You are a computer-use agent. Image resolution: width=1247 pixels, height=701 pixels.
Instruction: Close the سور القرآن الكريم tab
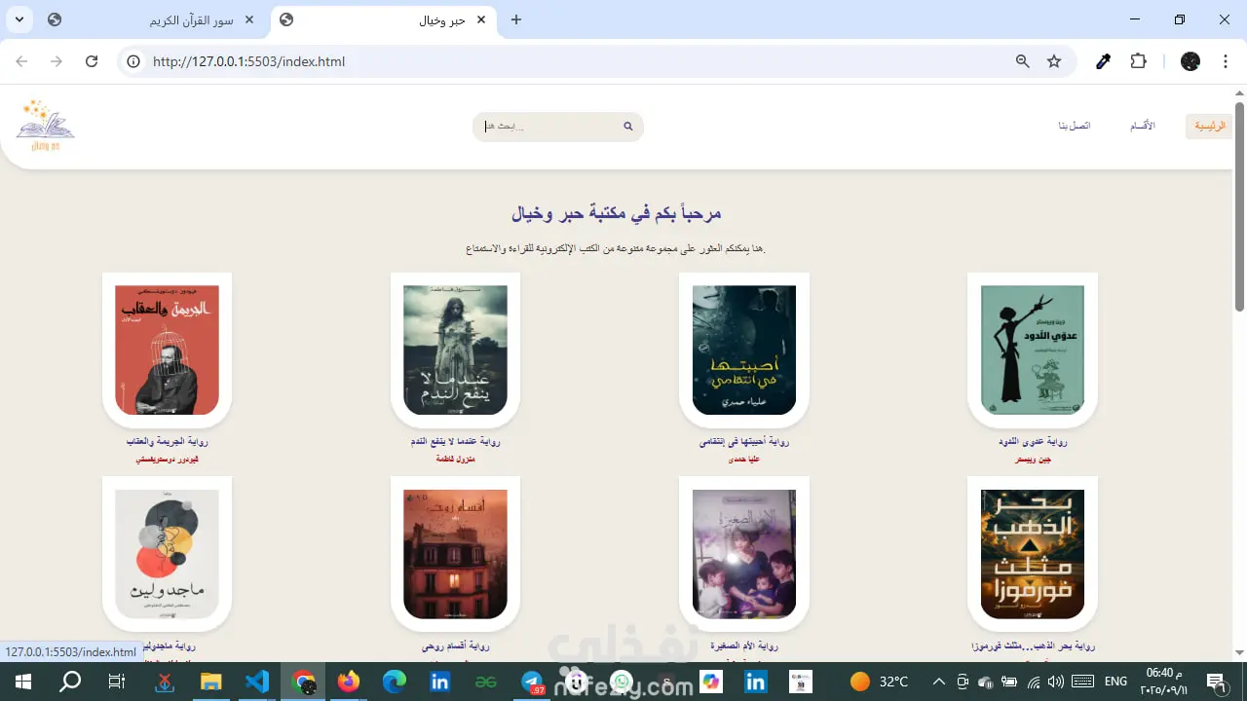coord(249,19)
